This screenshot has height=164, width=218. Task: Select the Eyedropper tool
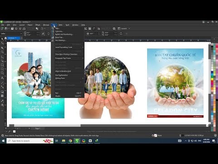(x=2, y=101)
